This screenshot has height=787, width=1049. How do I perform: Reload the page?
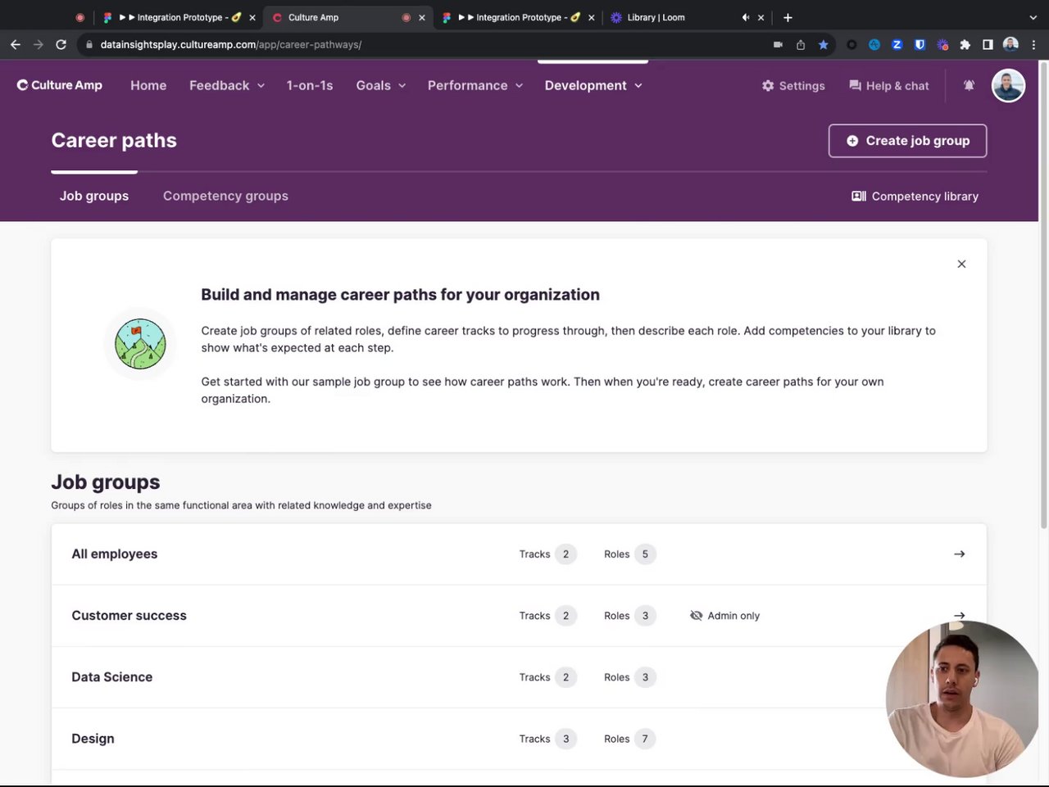click(61, 44)
